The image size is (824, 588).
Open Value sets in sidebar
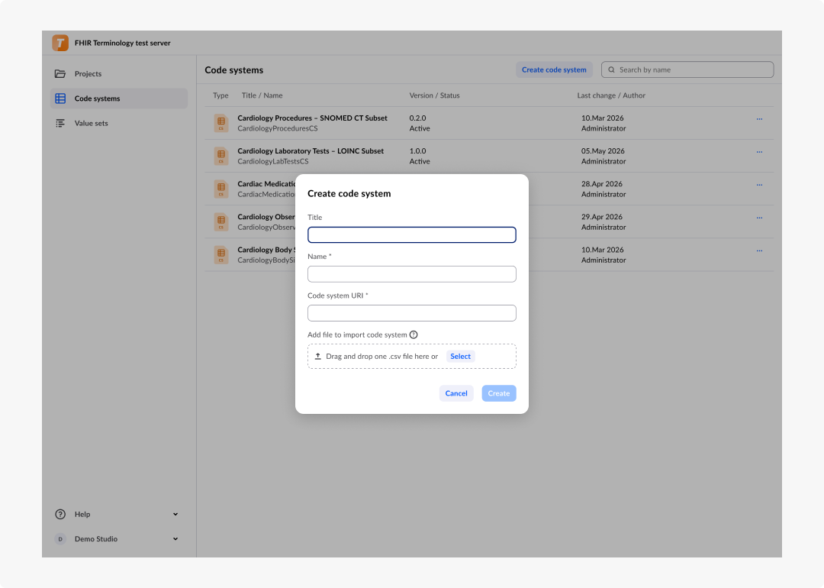119,123
